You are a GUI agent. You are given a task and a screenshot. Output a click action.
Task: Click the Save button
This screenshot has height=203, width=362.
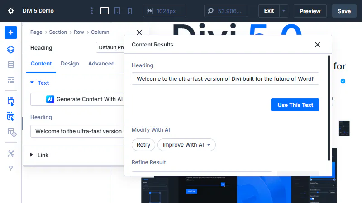point(344,11)
